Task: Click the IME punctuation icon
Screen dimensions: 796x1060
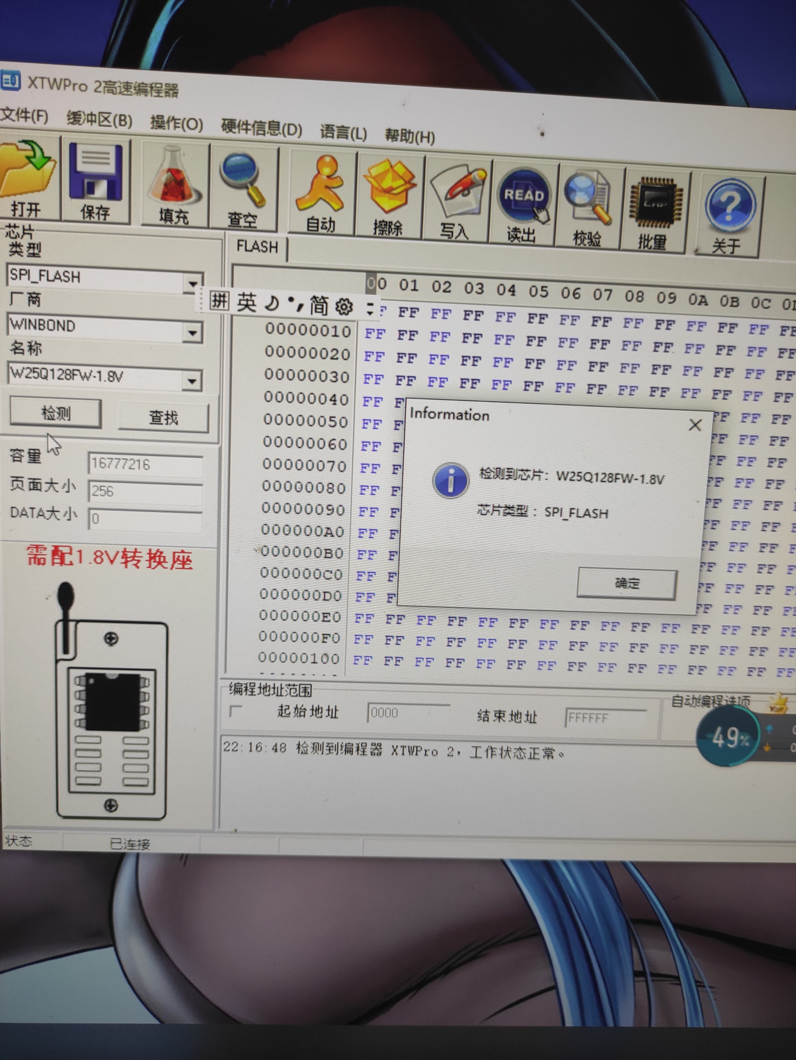Action: click(x=295, y=304)
